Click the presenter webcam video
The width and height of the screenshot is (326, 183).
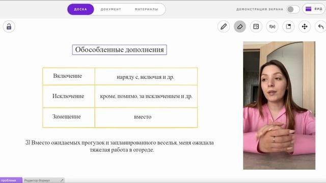pos(279,105)
